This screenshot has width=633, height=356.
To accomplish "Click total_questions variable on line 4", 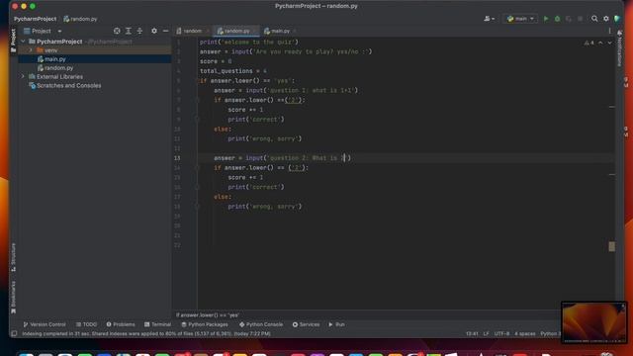I will (226, 71).
